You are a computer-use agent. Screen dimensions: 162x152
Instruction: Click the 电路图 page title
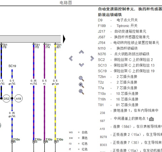pos(66,3)
